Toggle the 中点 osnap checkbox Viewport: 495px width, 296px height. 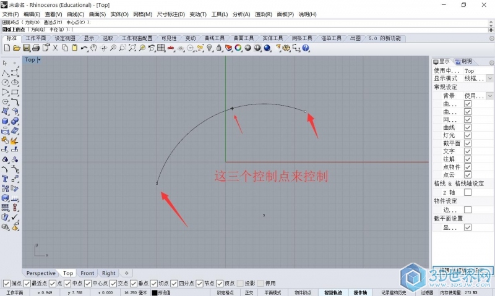click(67, 284)
